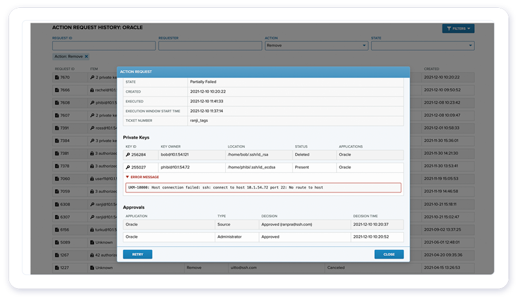Viewport: 519px width, 300px height.
Task: Click document icon beside request 5089
Action: (56, 242)
